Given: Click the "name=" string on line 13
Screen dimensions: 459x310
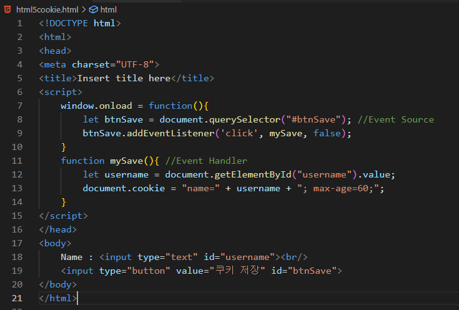Looking at the screenshot, I should (201, 188).
